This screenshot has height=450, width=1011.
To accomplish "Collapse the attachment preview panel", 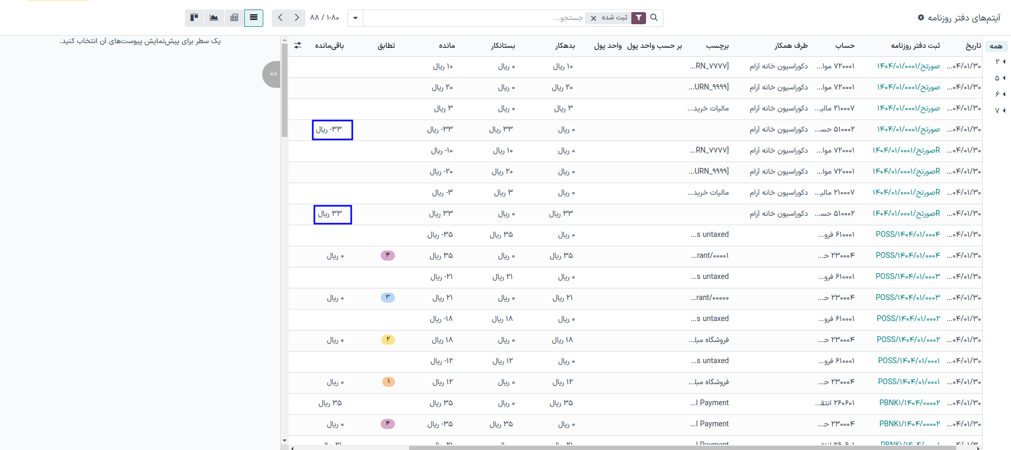I will click(272, 74).
